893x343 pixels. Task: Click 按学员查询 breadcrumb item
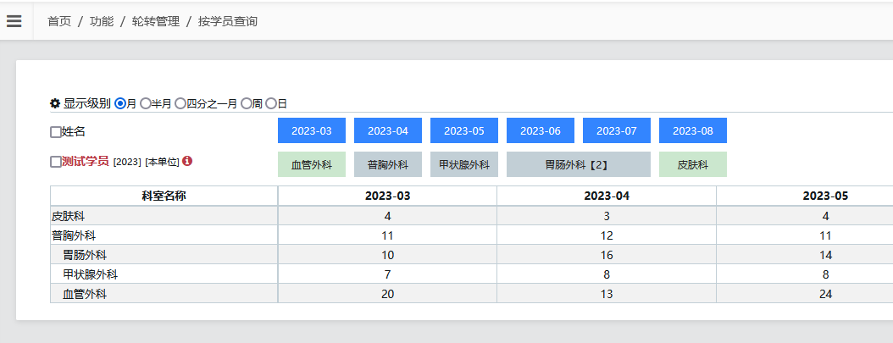[x=228, y=22]
